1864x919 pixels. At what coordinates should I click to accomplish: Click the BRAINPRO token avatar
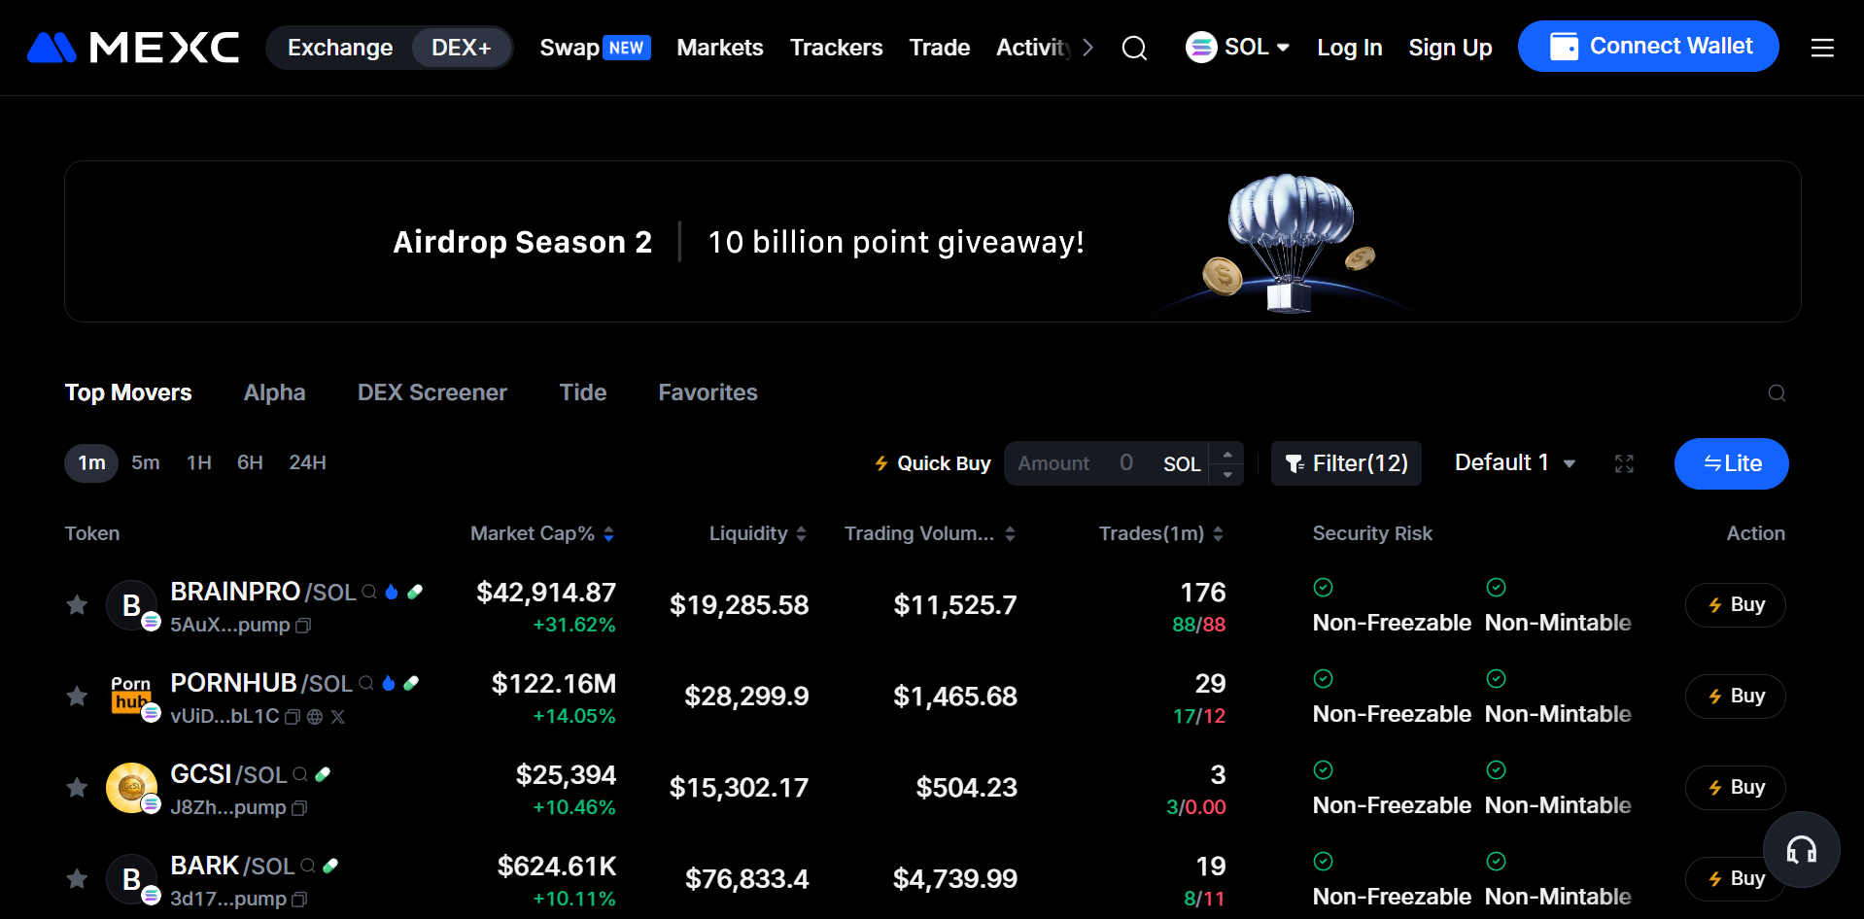[132, 605]
